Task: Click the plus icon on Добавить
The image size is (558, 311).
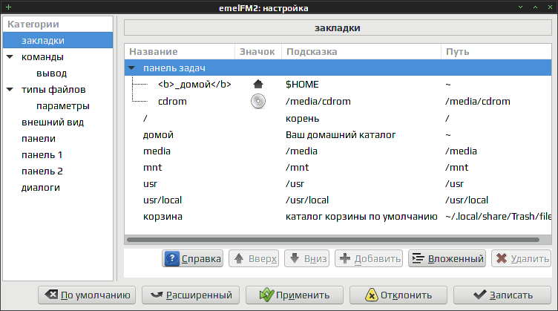Action: [x=345, y=258]
